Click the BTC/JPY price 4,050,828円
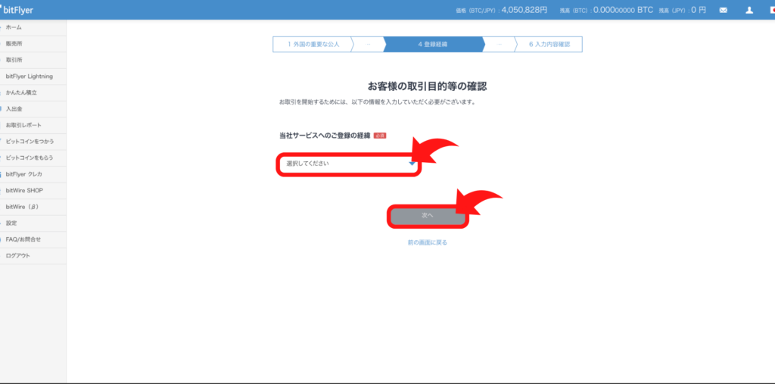The width and height of the screenshot is (775, 384). pyautogui.click(x=524, y=10)
